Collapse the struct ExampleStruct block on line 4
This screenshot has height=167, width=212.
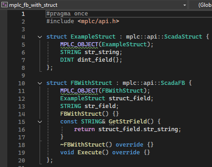(40, 37)
